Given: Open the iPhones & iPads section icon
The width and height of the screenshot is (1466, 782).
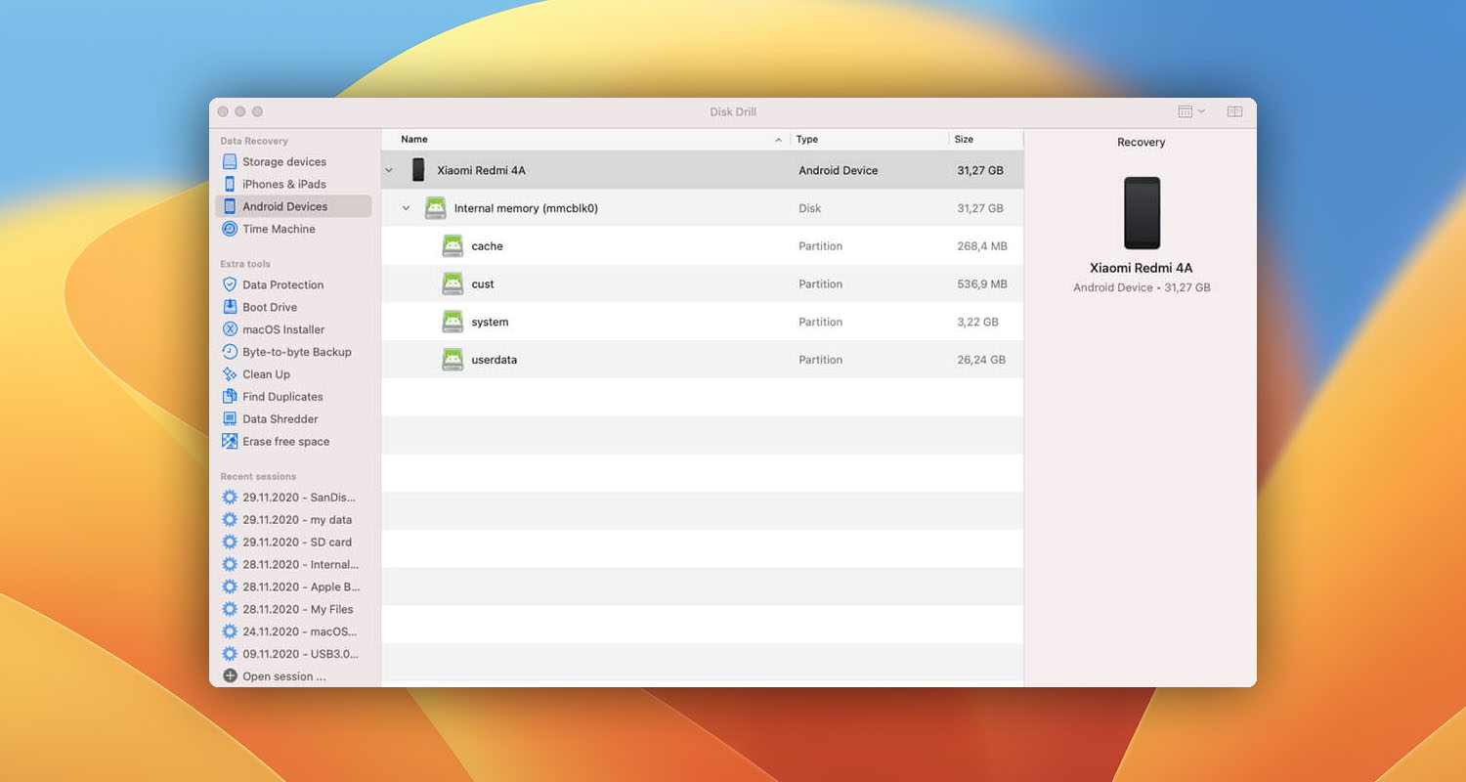Looking at the screenshot, I should pos(230,184).
